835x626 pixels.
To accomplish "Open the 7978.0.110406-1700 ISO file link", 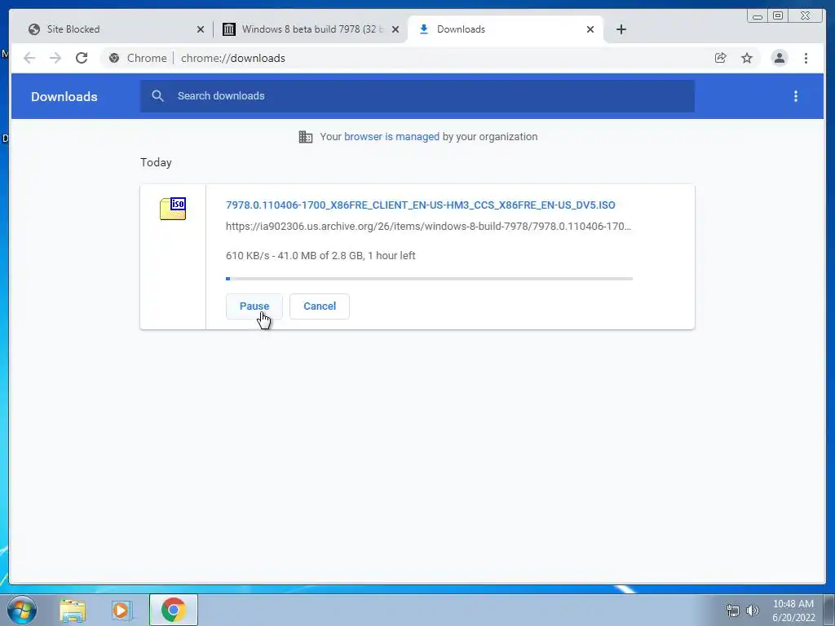I will pos(420,205).
